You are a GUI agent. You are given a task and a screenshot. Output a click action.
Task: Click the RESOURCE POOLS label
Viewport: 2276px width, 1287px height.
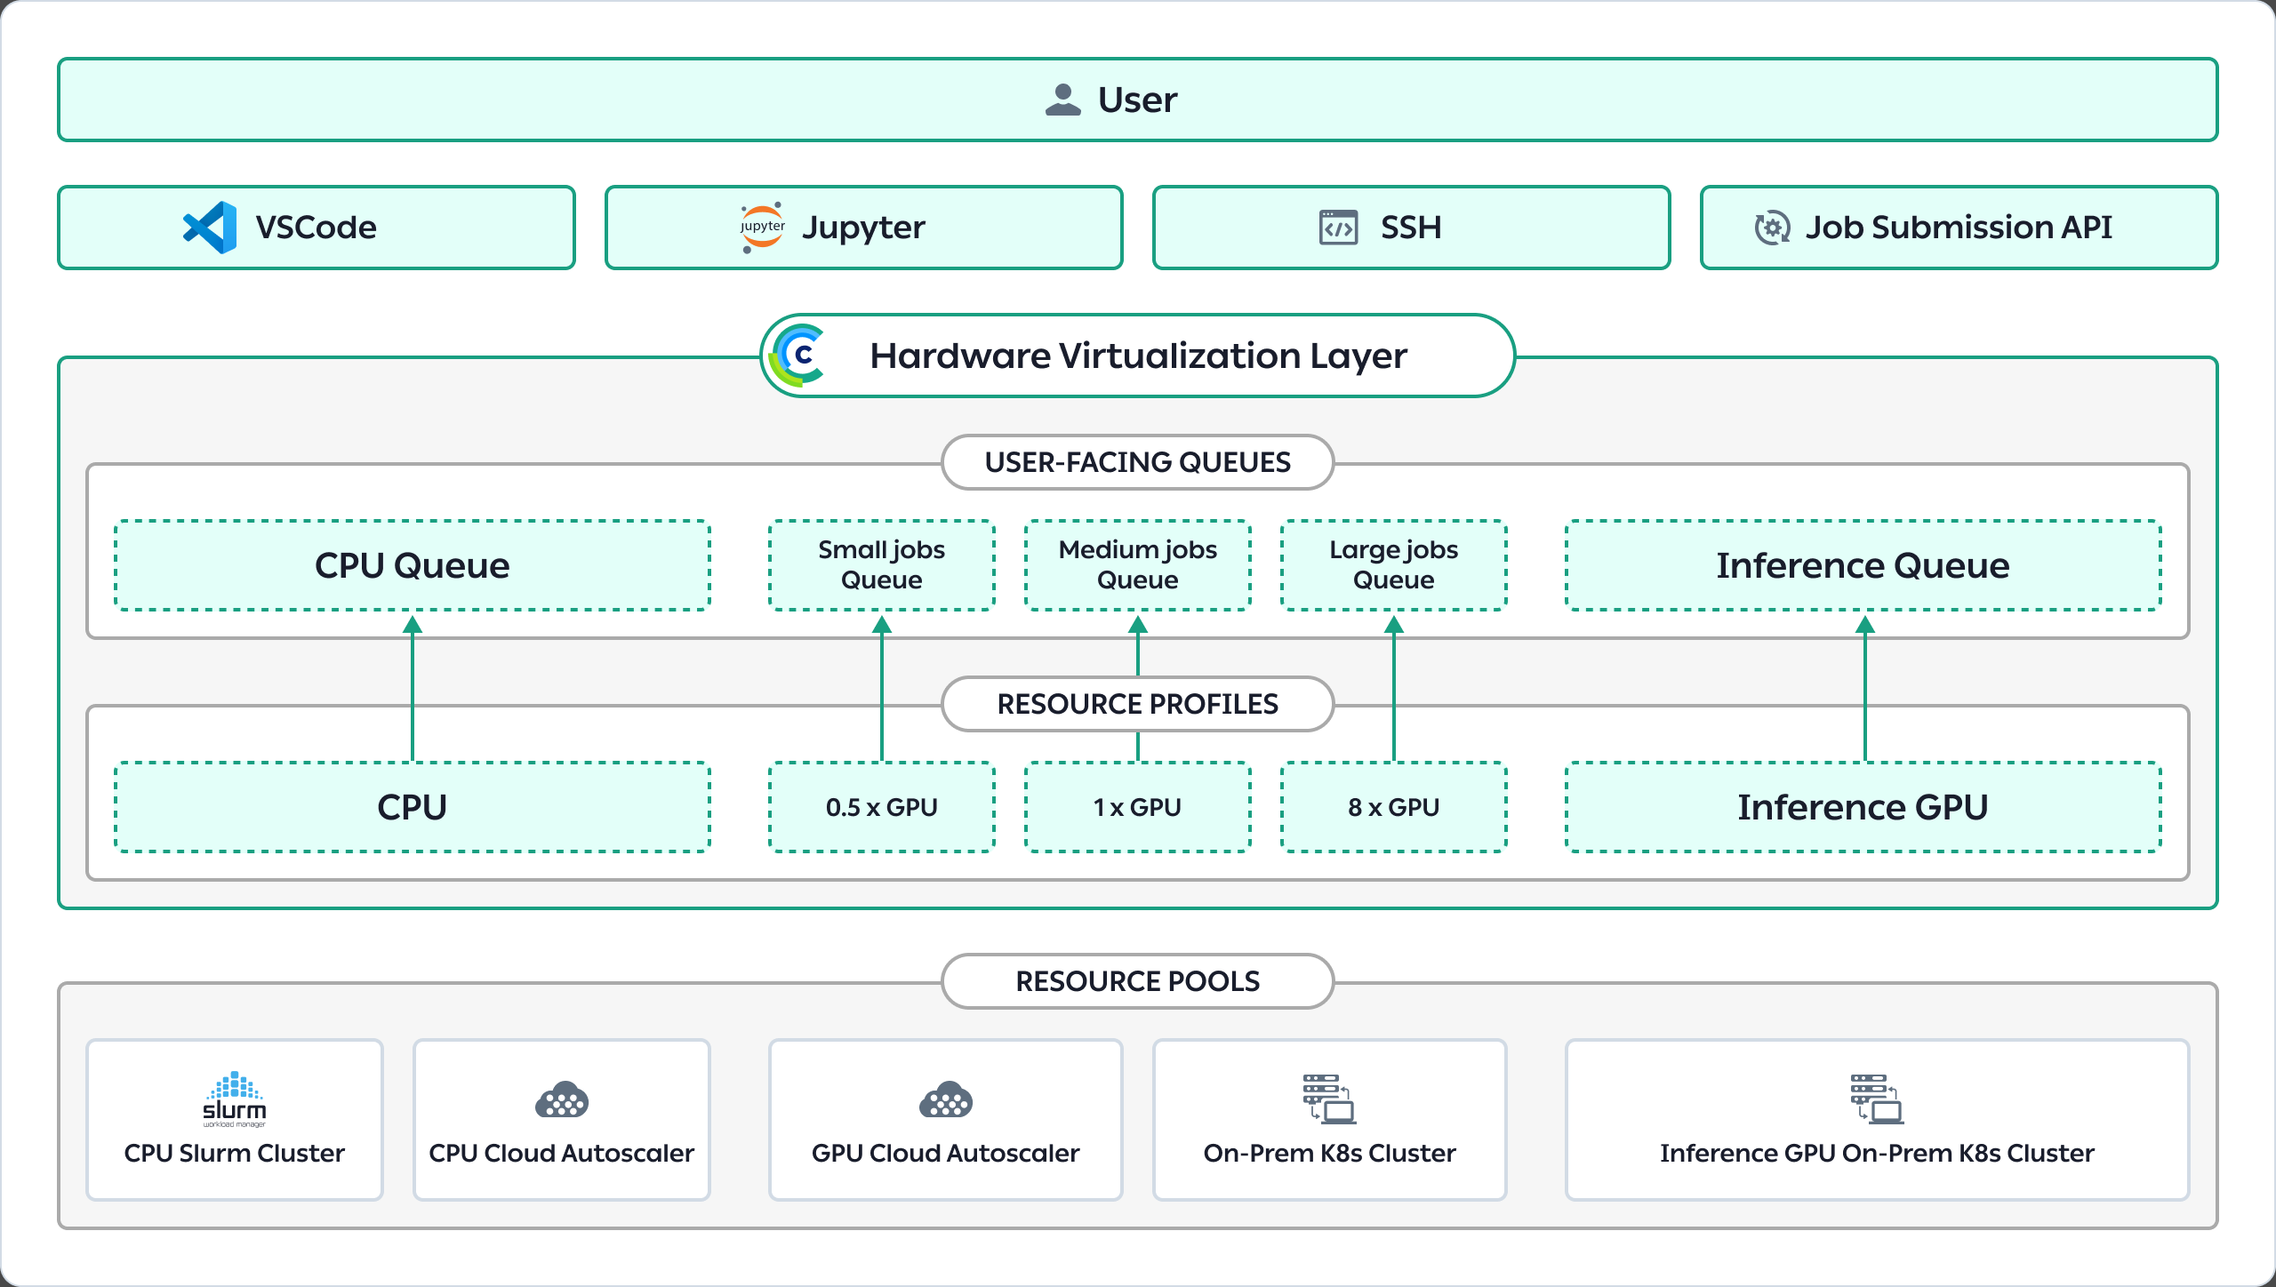coord(1138,981)
